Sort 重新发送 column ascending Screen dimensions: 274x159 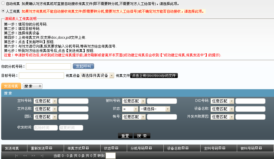(x=47, y=148)
